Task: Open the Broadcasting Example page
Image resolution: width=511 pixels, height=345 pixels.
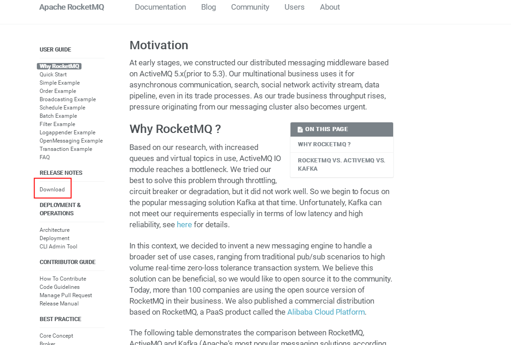Action: [68, 99]
